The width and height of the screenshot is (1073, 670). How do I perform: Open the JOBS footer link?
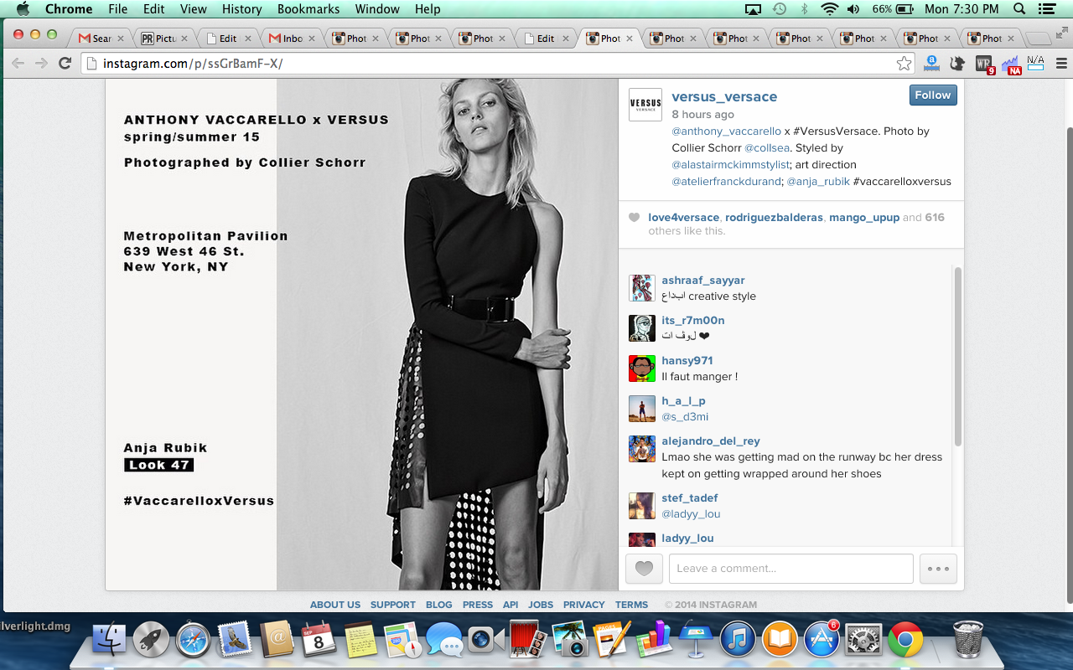pos(541,605)
